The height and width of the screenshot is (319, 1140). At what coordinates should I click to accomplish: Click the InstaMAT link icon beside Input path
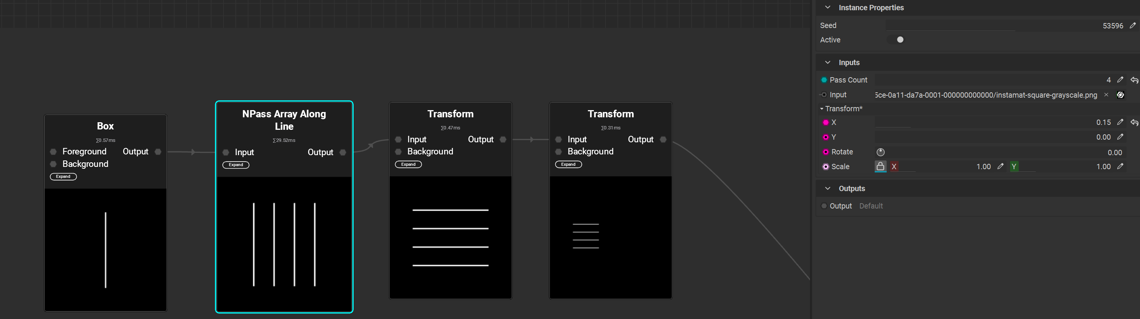(x=1121, y=95)
